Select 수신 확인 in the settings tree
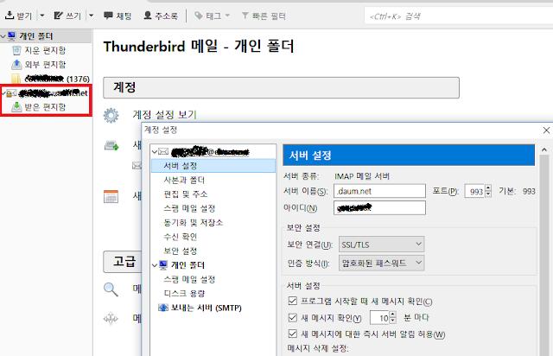This screenshot has height=356, width=553. point(181,237)
